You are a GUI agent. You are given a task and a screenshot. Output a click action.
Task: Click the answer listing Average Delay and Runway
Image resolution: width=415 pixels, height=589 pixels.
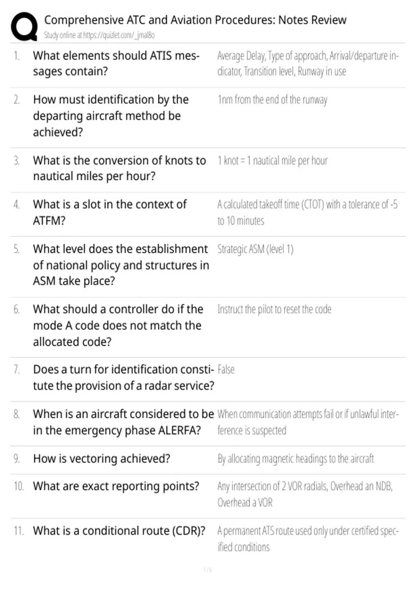click(x=308, y=63)
